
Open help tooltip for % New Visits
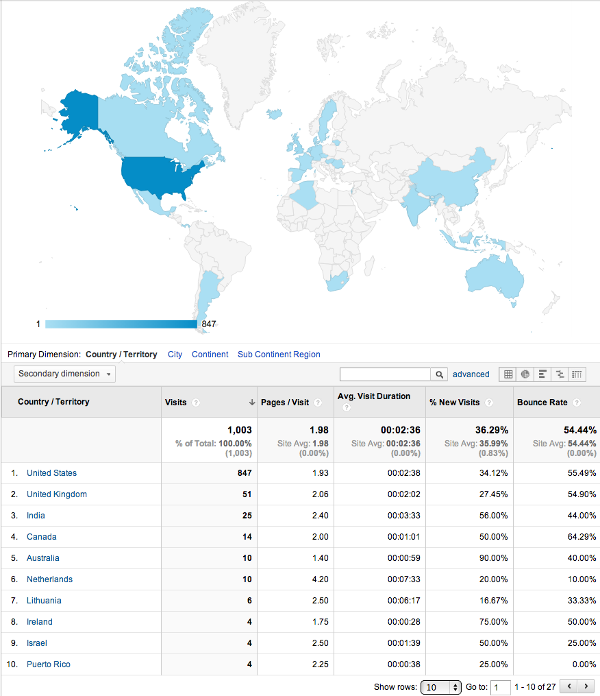[488, 403]
